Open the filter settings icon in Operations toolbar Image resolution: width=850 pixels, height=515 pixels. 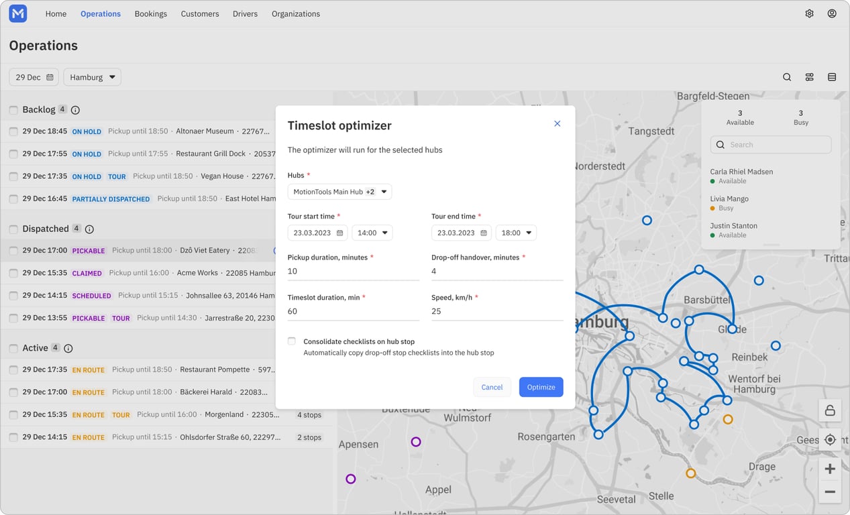point(810,77)
